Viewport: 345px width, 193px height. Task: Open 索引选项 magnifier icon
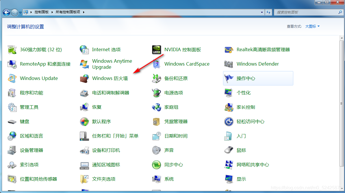(x=12, y=165)
